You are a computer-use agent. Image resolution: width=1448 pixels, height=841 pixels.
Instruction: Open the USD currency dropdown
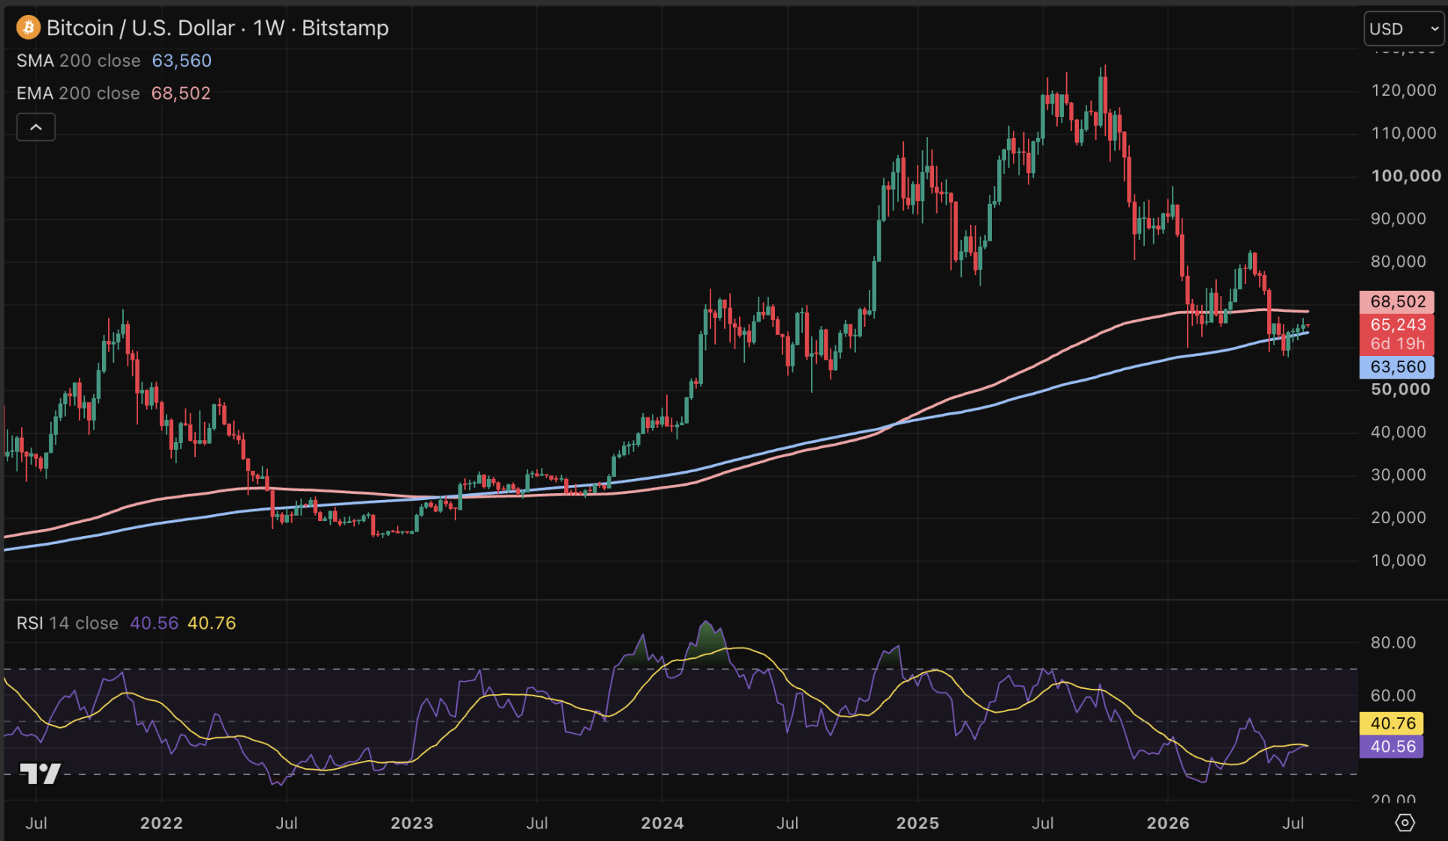1404,28
